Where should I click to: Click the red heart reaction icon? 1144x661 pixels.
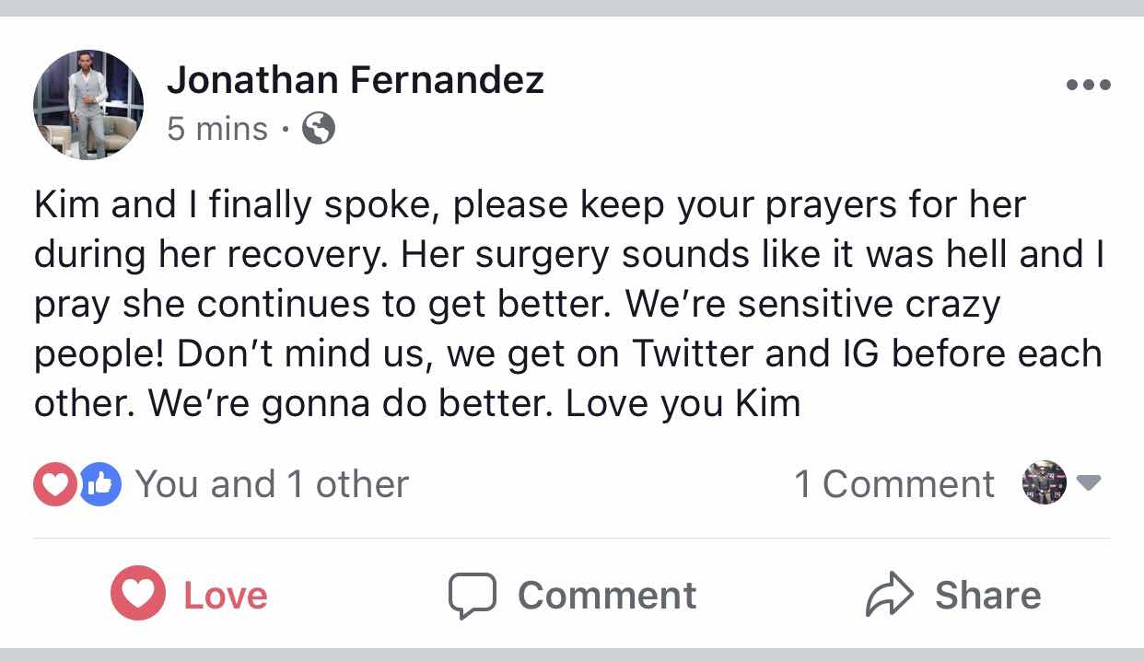(x=53, y=485)
